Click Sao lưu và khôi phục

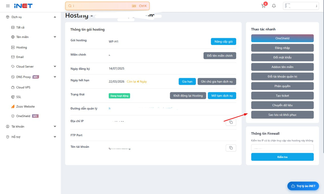282,115
